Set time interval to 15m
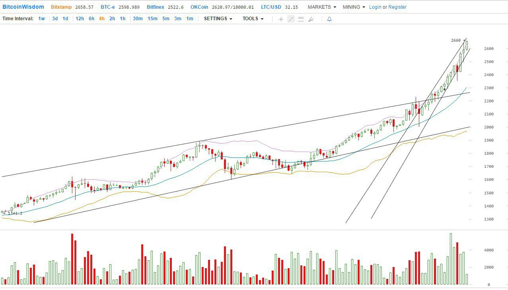508x290 pixels. 152,19
